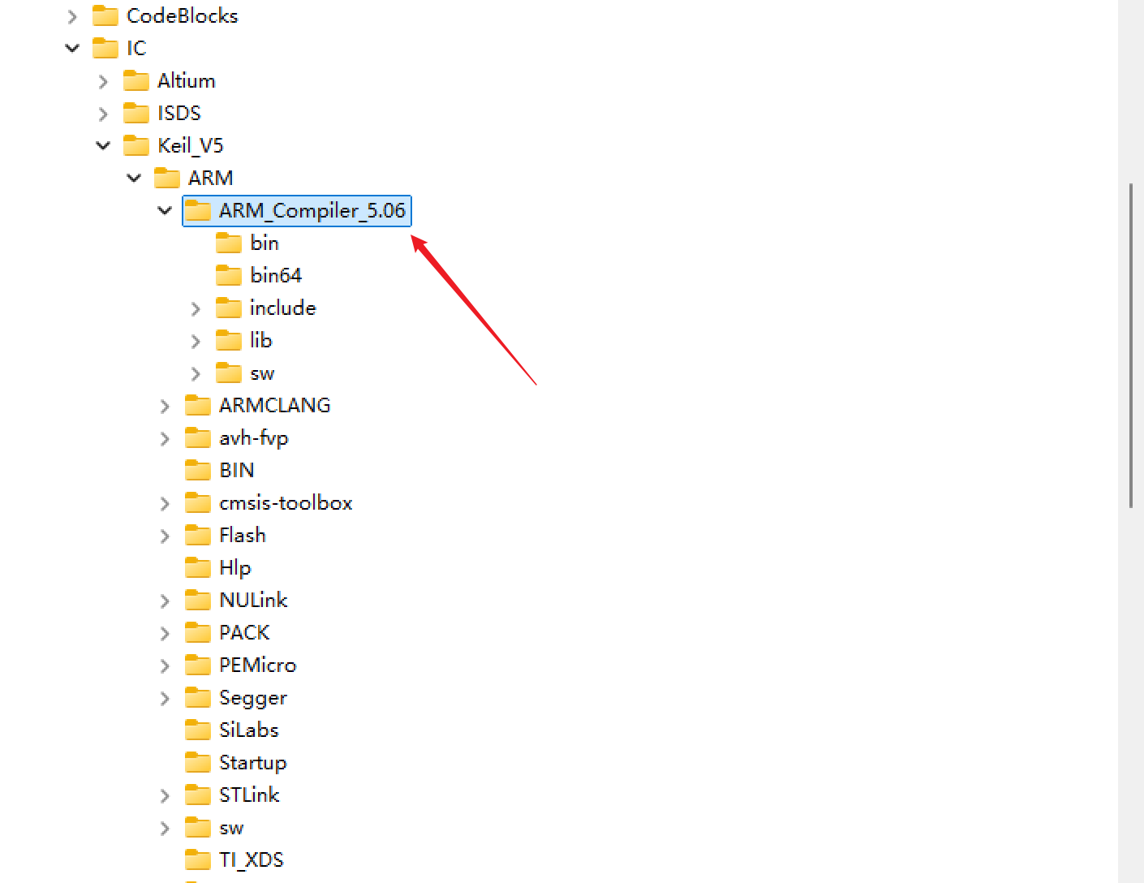Expand the cmsis-toolbox folder chevron

[x=165, y=503]
